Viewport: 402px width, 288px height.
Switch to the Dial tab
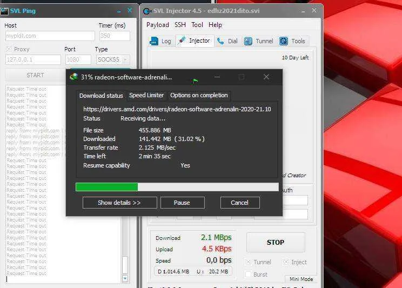pyautogui.click(x=227, y=41)
